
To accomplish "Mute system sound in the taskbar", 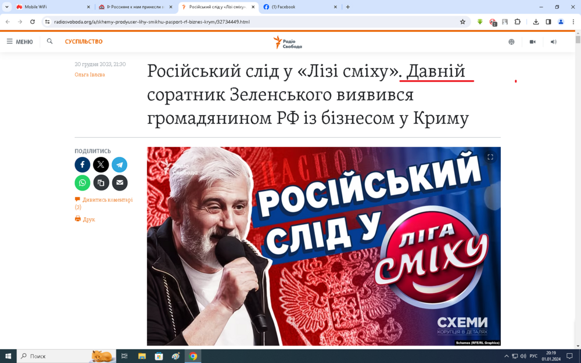I will click(x=524, y=355).
